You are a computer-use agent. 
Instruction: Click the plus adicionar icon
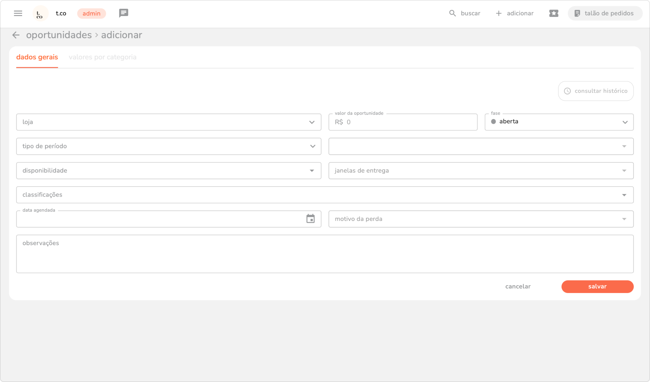(499, 13)
